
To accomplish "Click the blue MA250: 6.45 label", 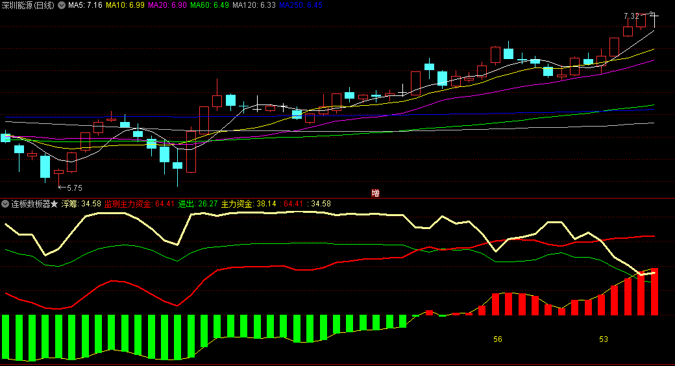I will click(301, 5).
